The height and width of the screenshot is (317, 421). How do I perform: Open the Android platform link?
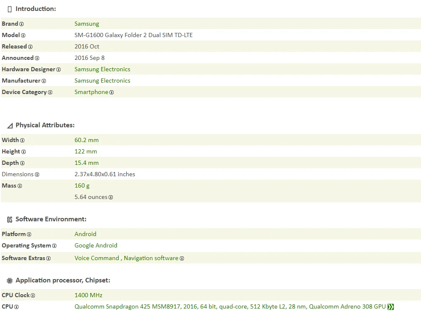tap(85, 234)
